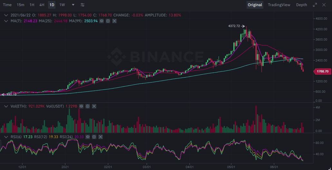Select the 4H timeframe
This screenshot has height=170, width=332.
point(42,5)
